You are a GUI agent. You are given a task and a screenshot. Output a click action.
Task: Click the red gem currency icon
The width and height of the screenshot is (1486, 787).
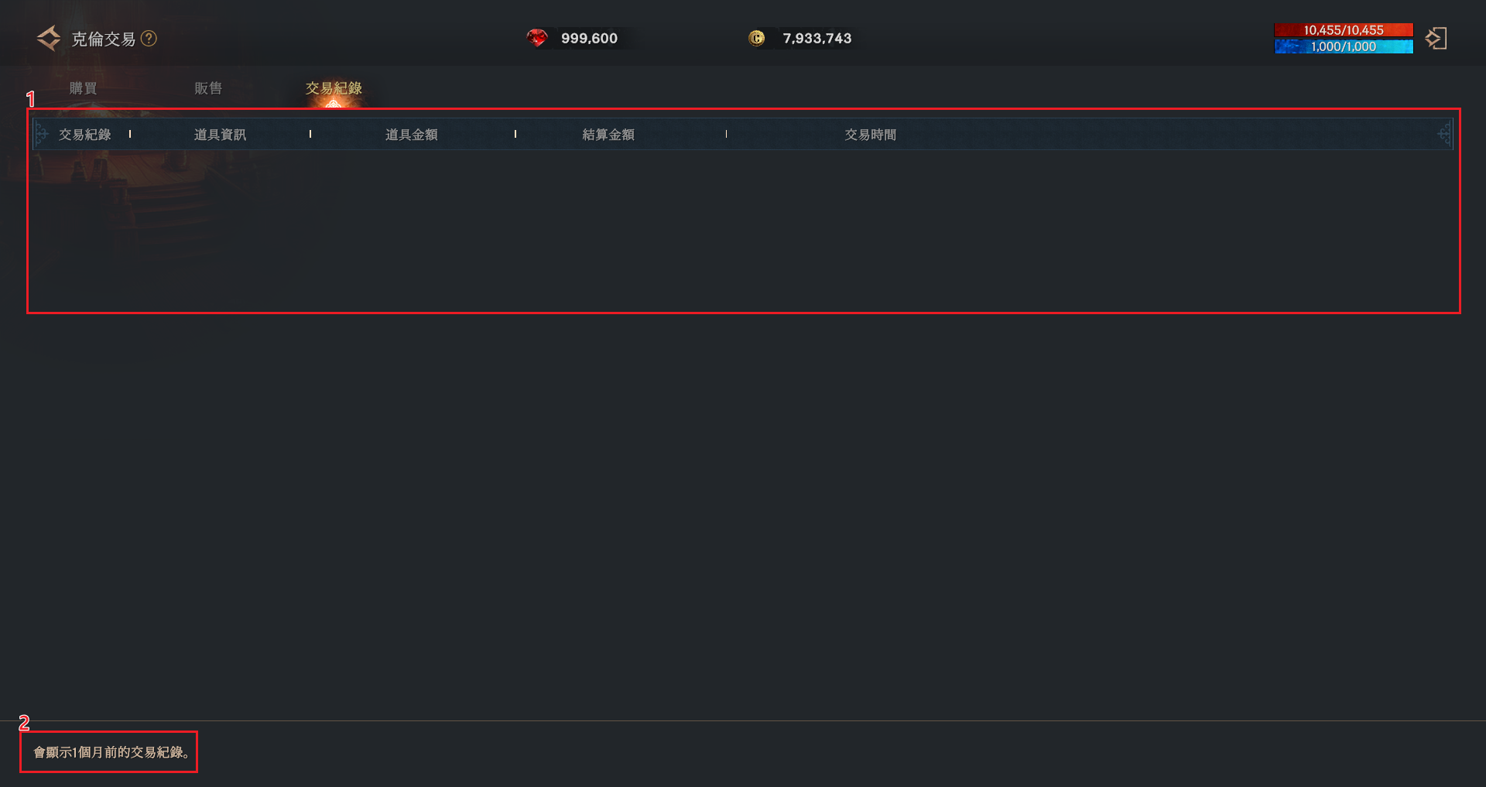[x=536, y=38]
